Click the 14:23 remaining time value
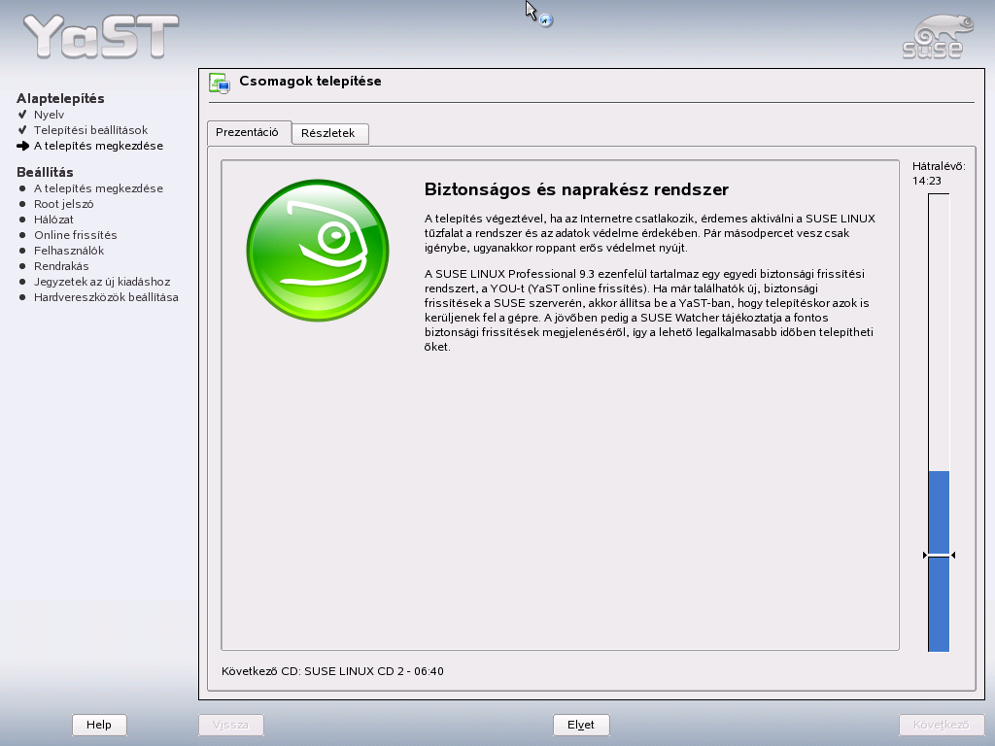 click(926, 181)
